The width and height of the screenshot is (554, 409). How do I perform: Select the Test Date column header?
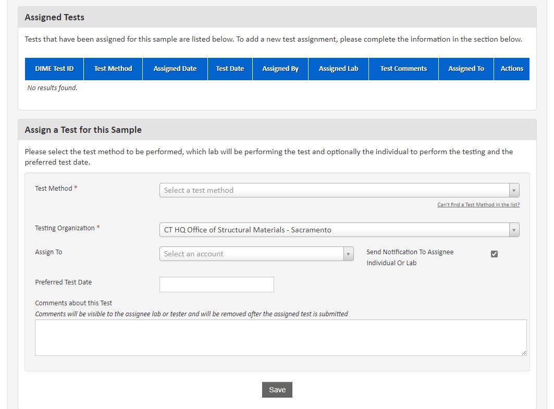tap(230, 69)
